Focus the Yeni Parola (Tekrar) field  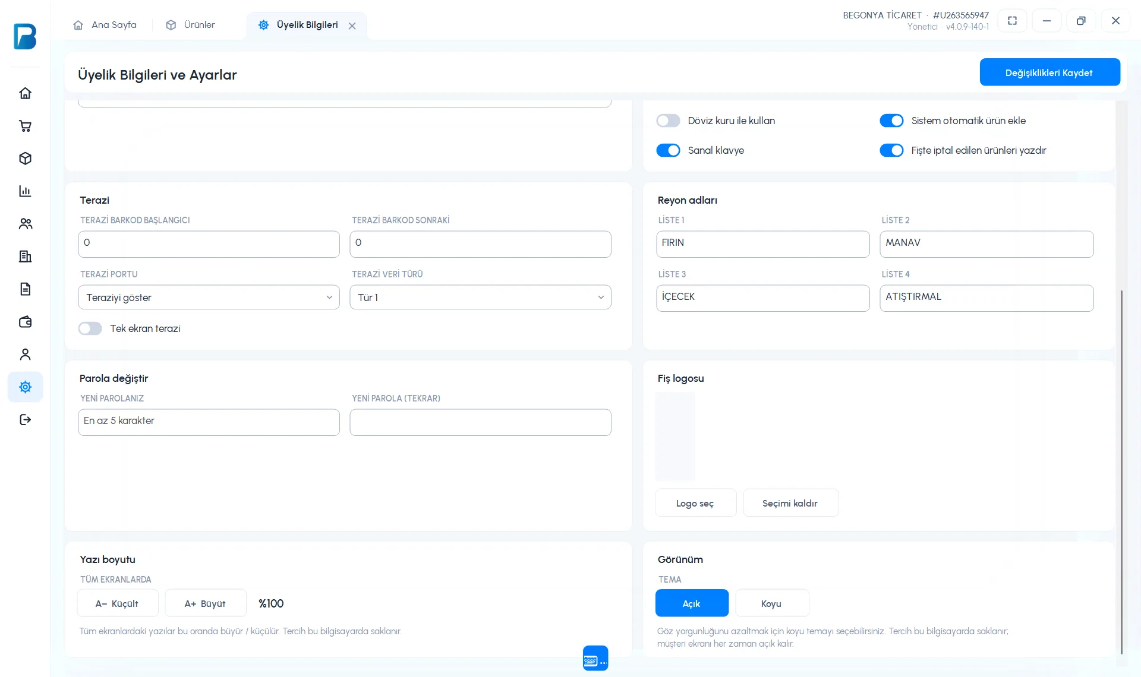click(x=481, y=422)
